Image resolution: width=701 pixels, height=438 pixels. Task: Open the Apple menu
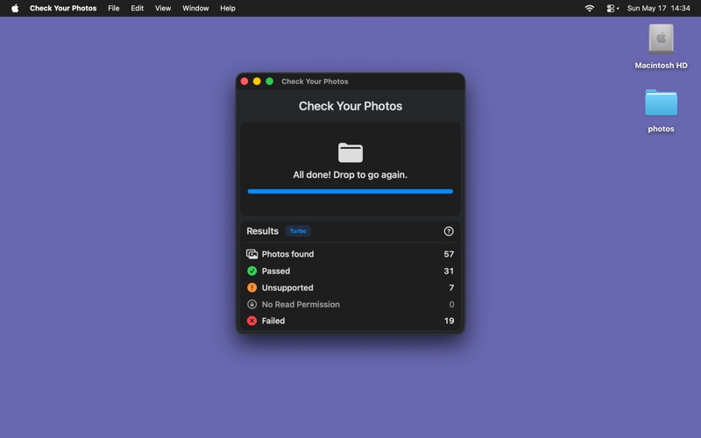tap(15, 8)
